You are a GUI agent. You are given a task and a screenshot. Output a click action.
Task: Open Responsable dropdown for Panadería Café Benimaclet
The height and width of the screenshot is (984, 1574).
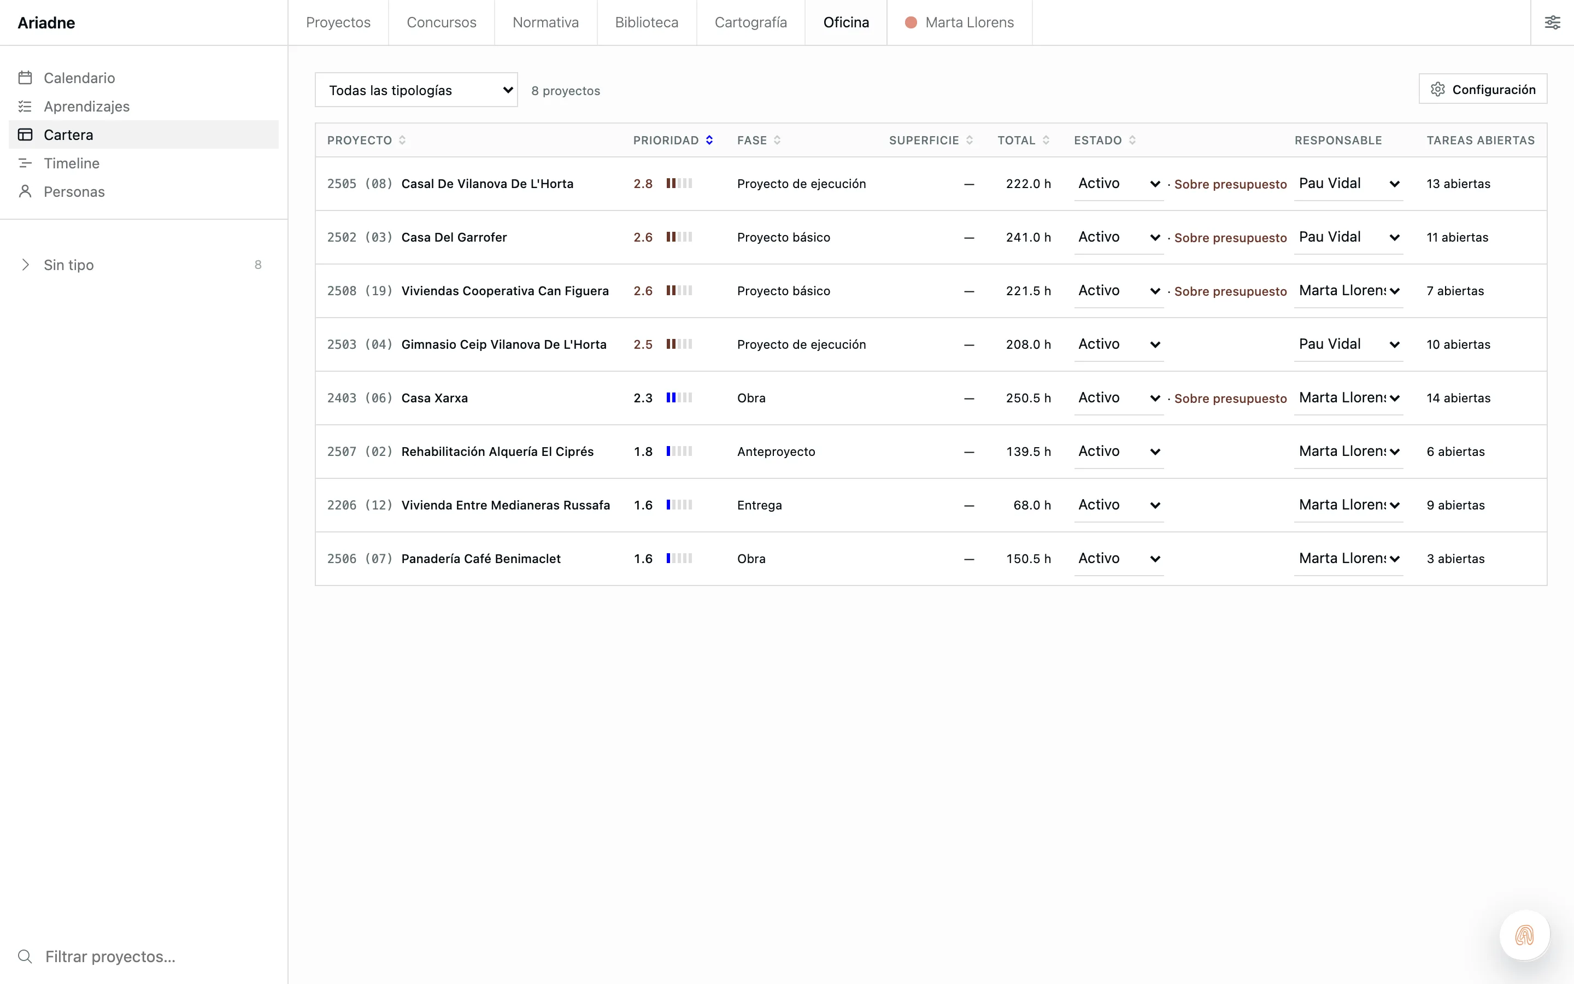pyautogui.click(x=1348, y=558)
